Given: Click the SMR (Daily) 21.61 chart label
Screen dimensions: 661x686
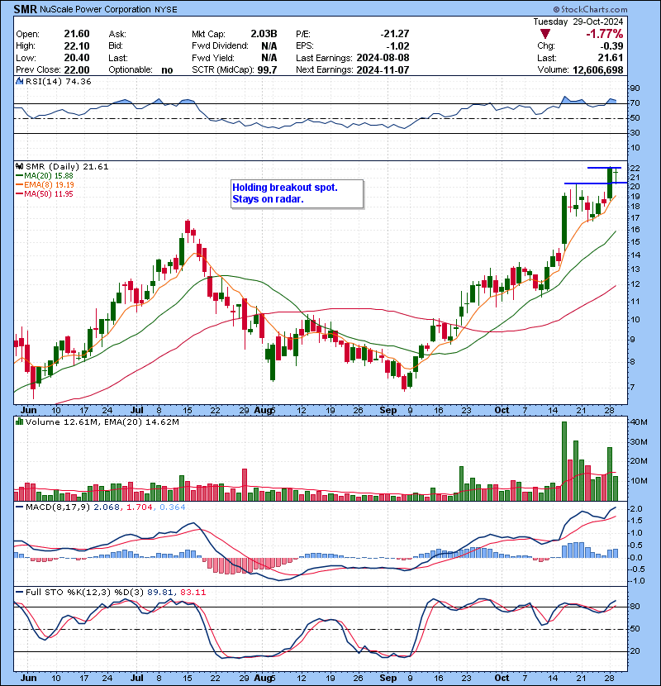Looking at the screenshot, I should (x=67, y=166).
